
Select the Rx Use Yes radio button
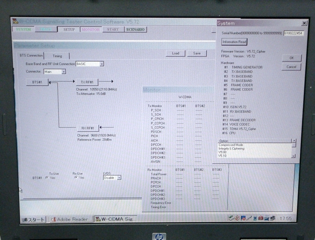pos(76,178)
